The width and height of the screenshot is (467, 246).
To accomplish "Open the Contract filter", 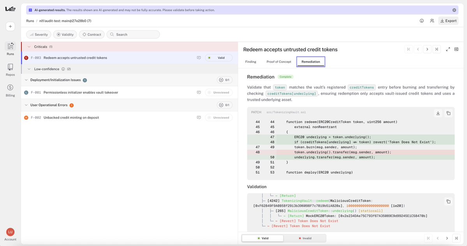I will [92, 35].
